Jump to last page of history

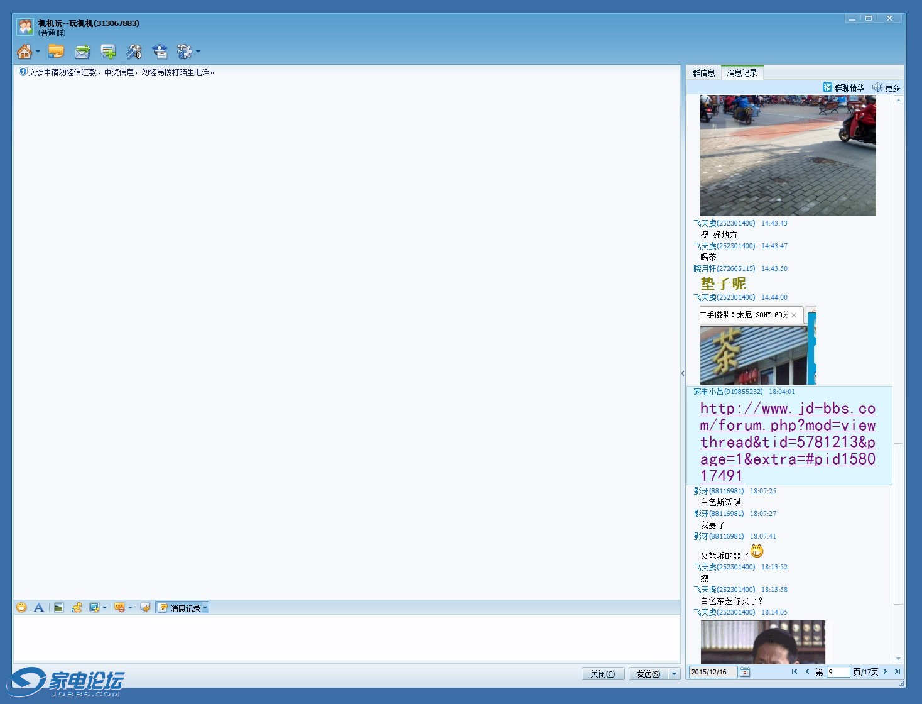(898, 671)
